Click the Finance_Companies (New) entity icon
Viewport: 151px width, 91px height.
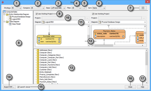(x=38, y=75)
